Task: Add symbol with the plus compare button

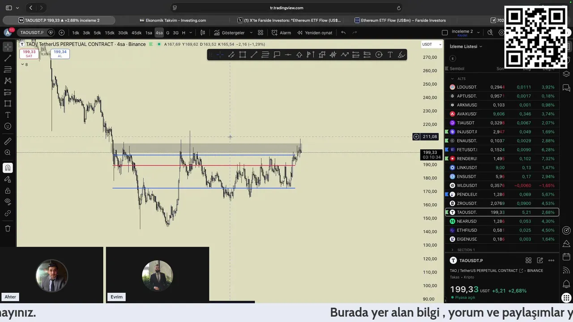Action: pos(61,33)
